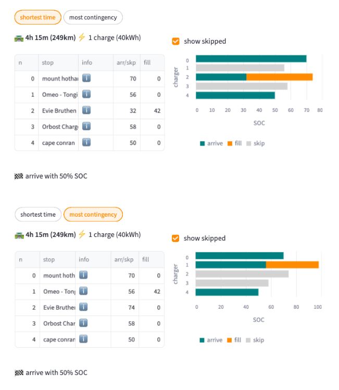Click the orange fill bar for charger 1
The height and width of the screenshot is (390, 339).
point(292,265)
